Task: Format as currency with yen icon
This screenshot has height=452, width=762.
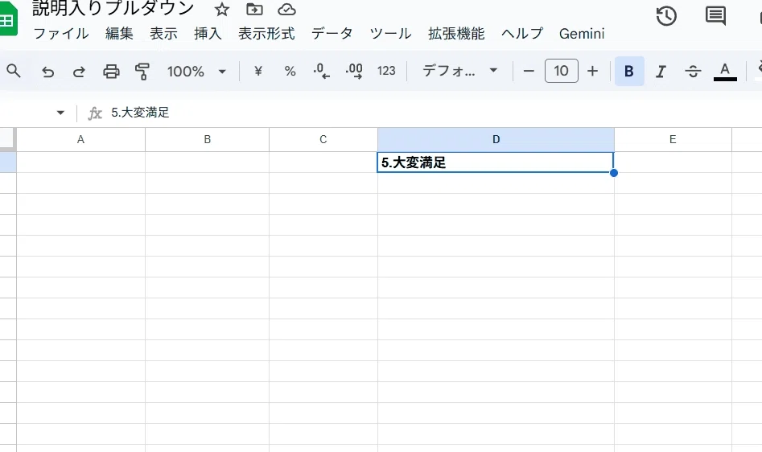Action: [258, 72]
